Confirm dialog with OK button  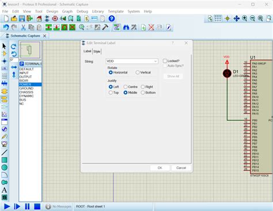point(160,168)
